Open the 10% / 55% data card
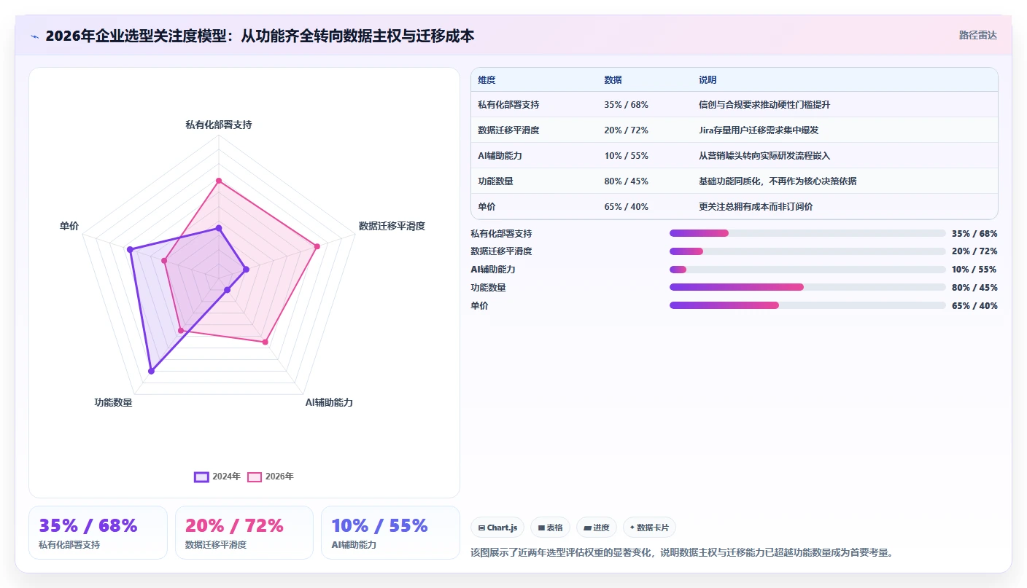Viewport: 1027px width, 588px height. (390, 533)
